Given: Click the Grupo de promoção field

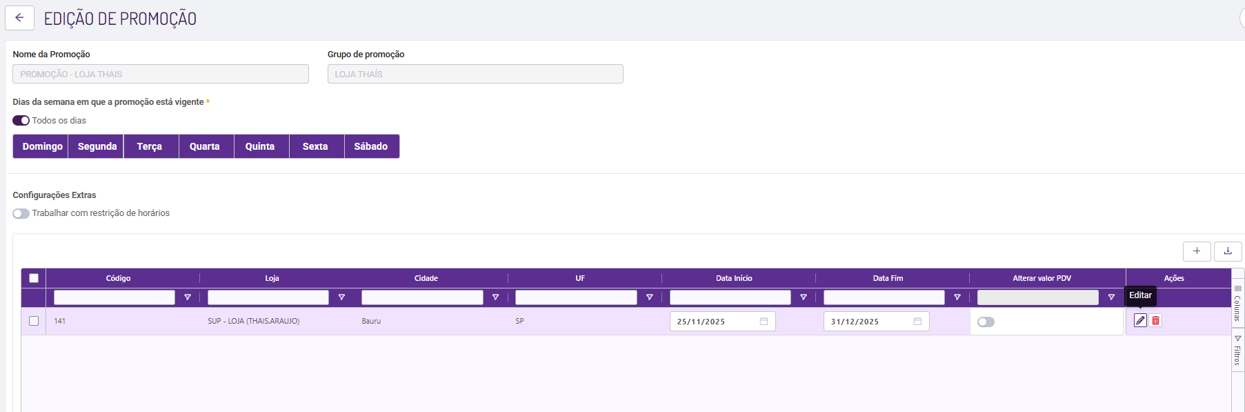Looking at the screenshot, I should click(475, 74).
